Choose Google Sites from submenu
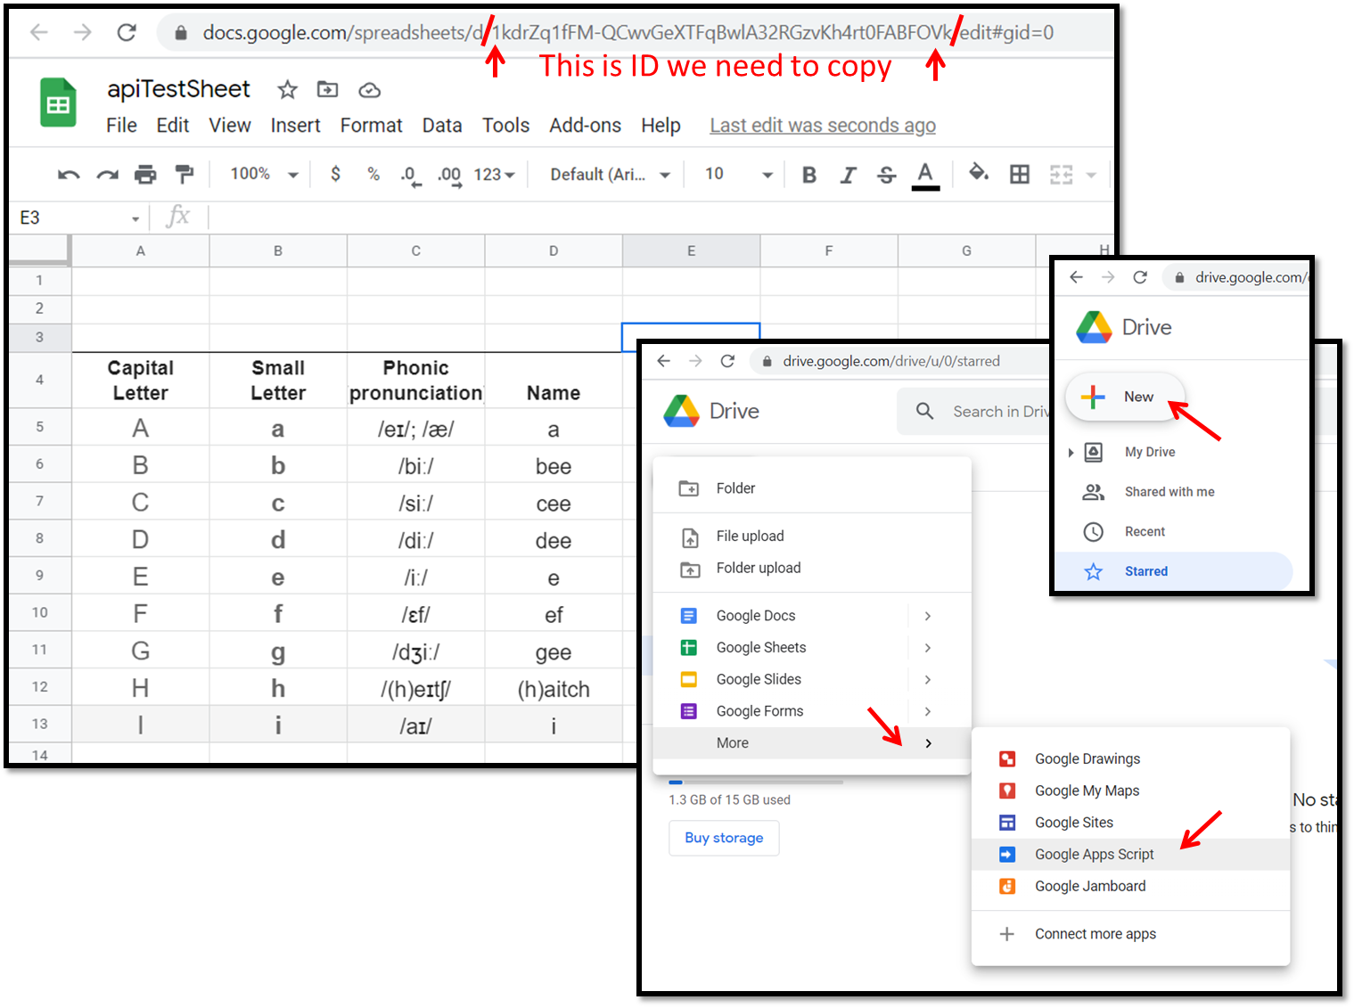 pos(1130,823)
